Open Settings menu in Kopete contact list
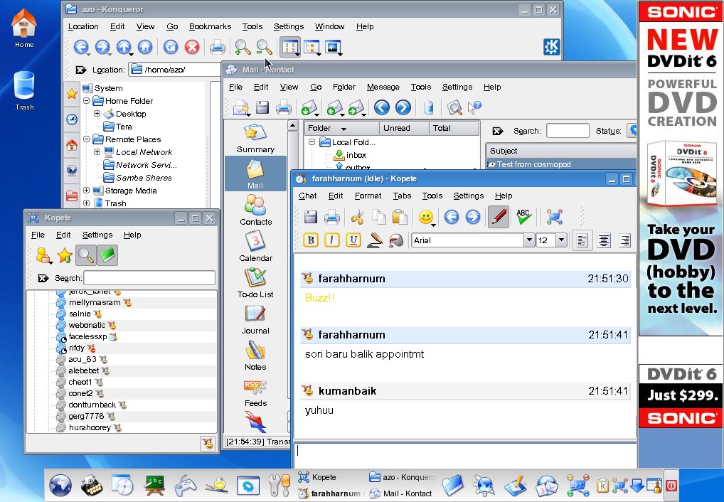 pyautogui.click(x=97, y=235)
